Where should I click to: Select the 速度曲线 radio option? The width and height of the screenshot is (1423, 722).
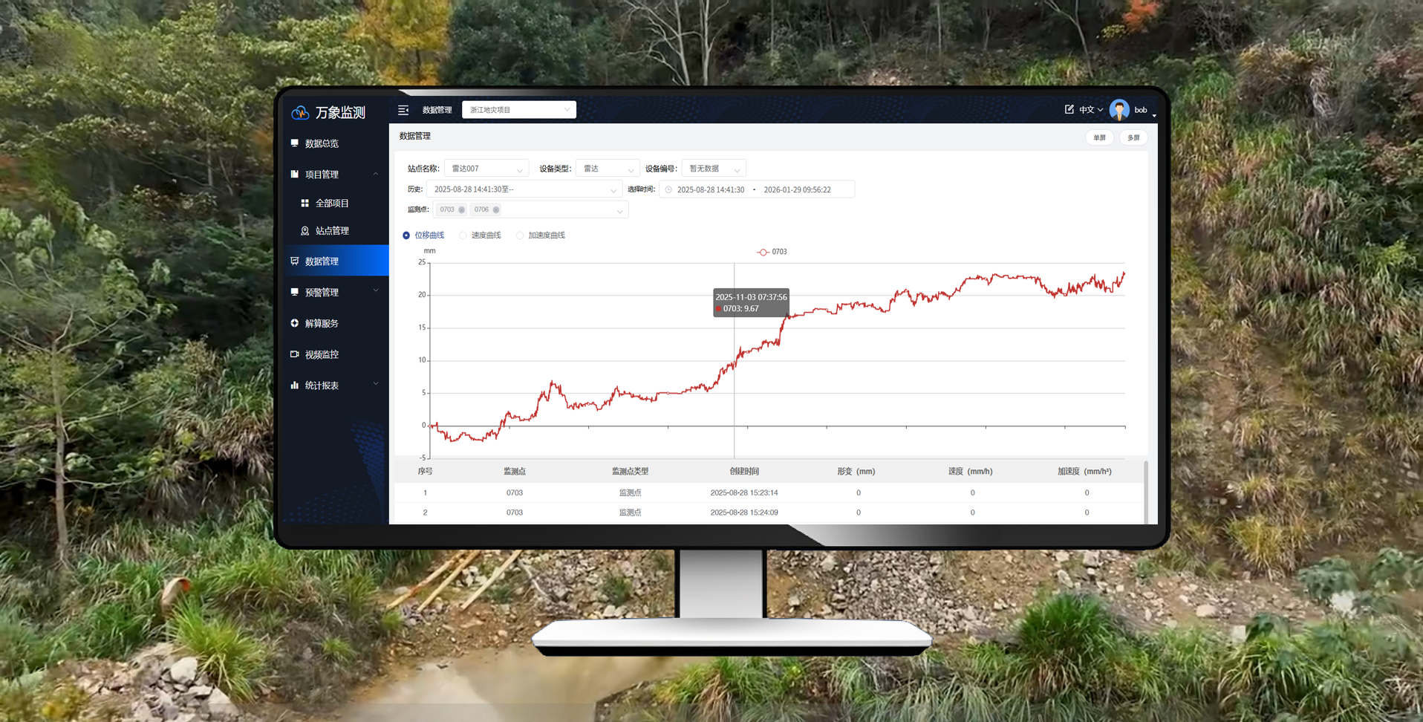click(463, 235)
